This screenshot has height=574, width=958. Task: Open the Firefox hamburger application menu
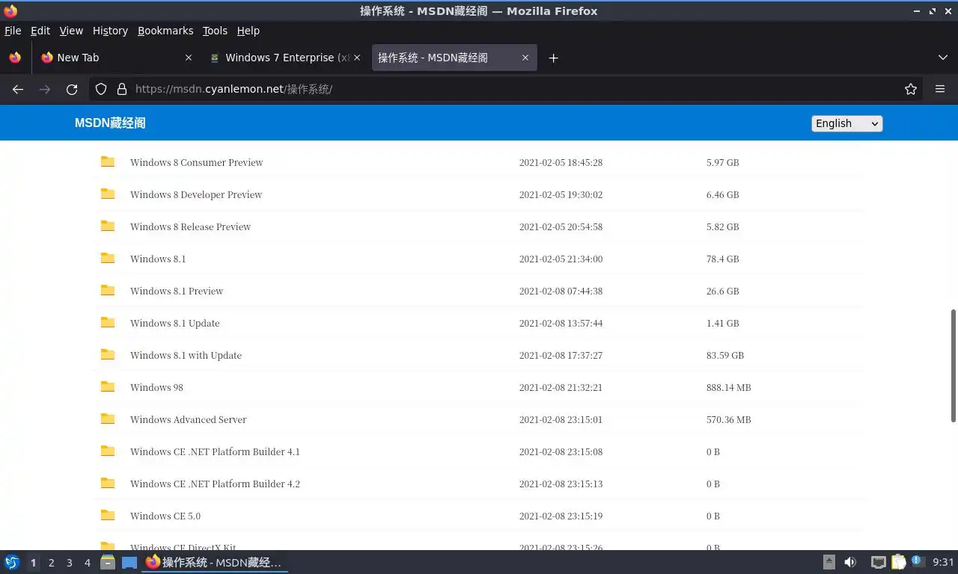pyautogui.click(x=940, y=89)
